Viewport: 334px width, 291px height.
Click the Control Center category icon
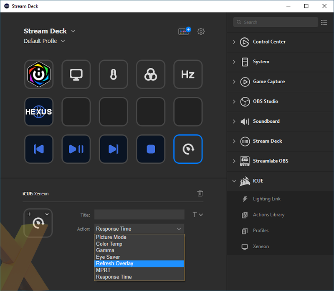pos(245,42)
